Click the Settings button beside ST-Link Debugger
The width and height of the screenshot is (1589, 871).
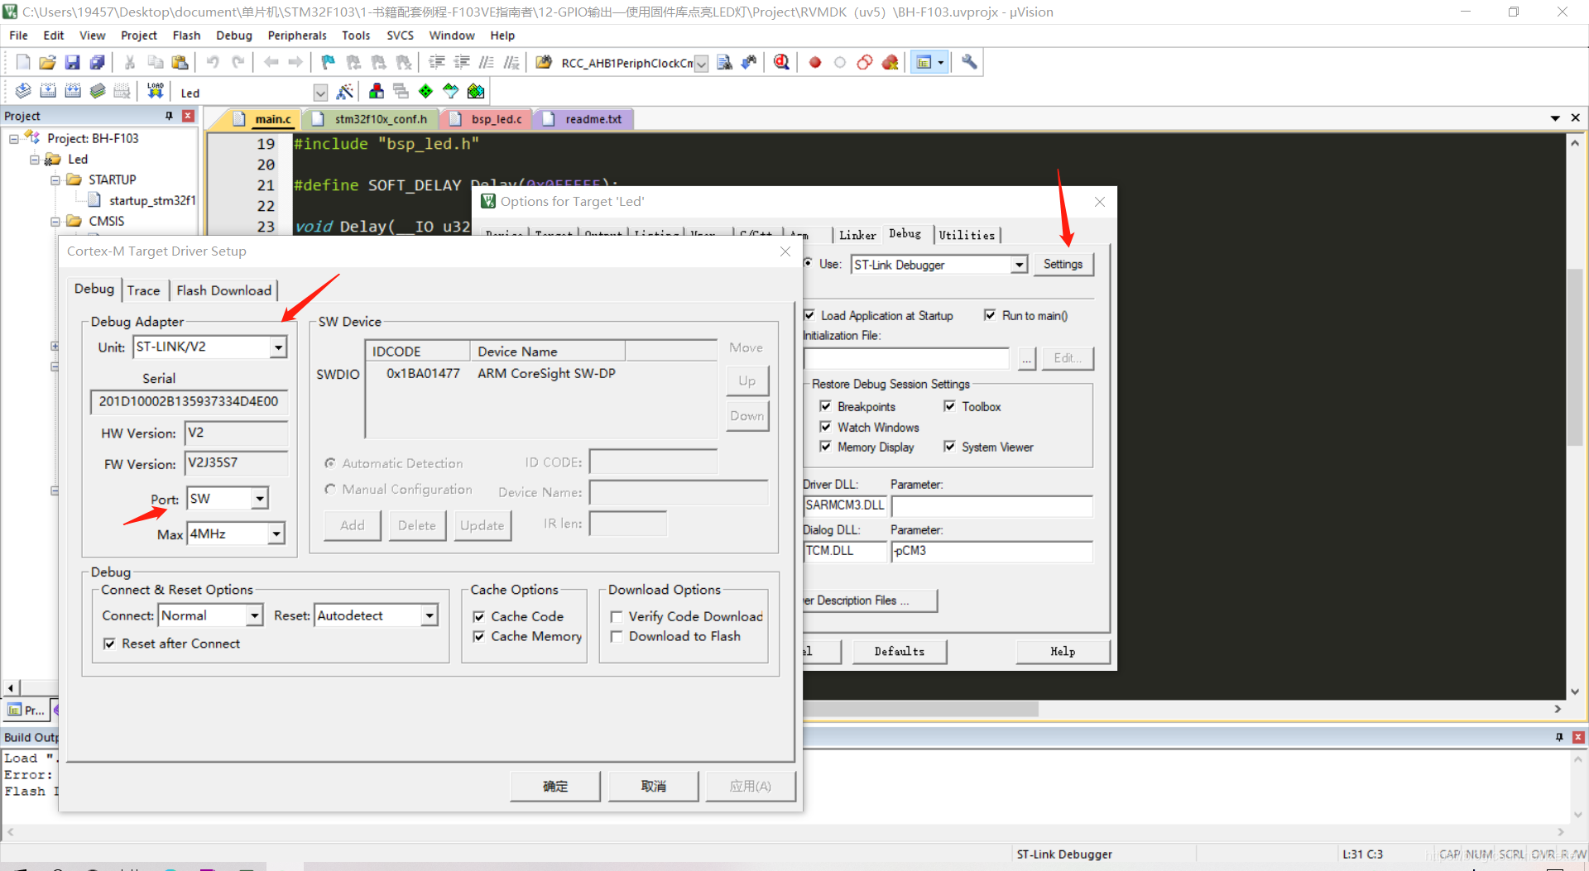pos(1063,264)
